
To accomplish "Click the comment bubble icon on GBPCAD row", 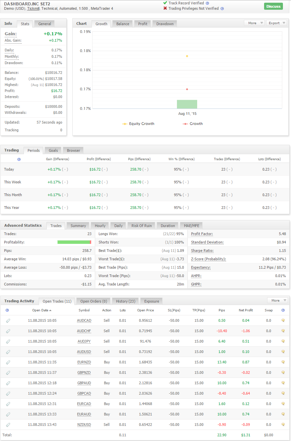I will coord(283,393).
